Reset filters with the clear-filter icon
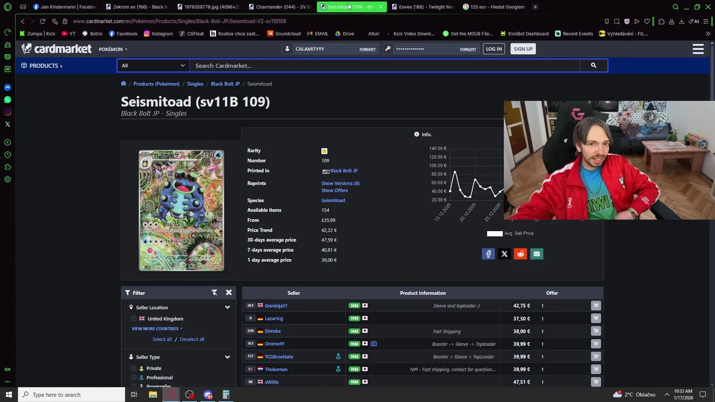Screen dimensions: 715x402 coord(214,293)
